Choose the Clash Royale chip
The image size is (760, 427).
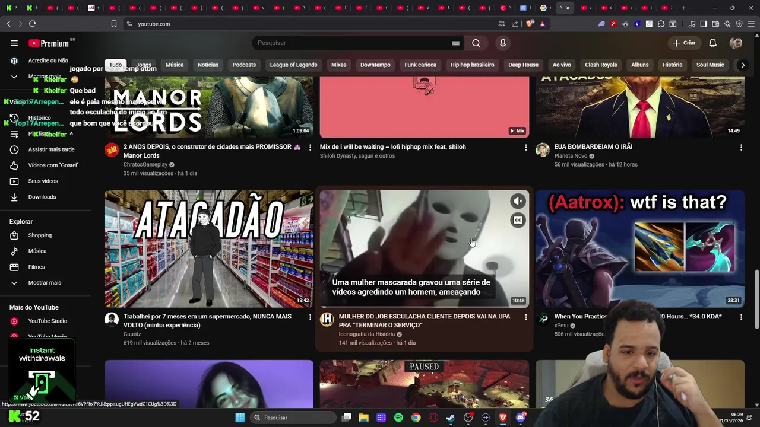[601, 65]
